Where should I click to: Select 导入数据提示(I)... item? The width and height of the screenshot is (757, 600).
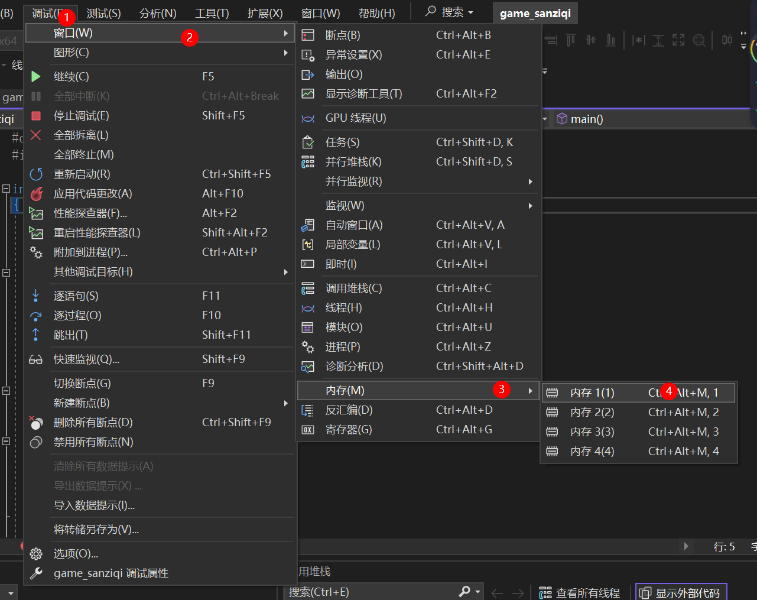[x=160, y=506]
